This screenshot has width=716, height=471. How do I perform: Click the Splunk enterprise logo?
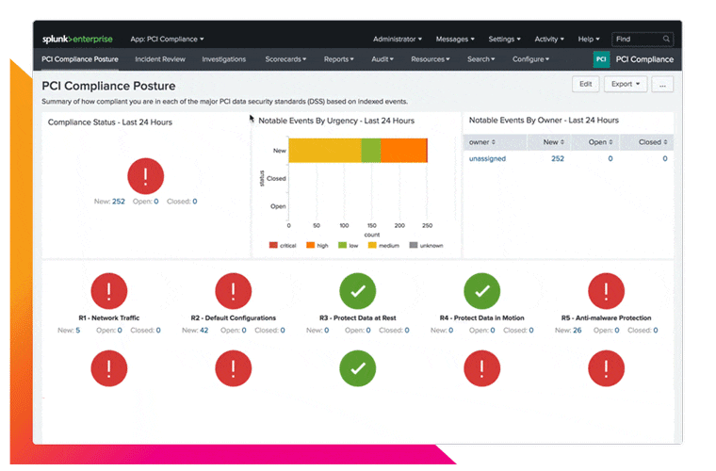click(77, 40)
